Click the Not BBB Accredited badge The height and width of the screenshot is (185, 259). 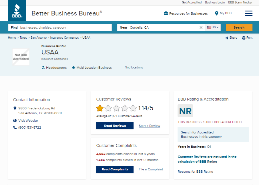pyautogui.click(x=21, y=57)
